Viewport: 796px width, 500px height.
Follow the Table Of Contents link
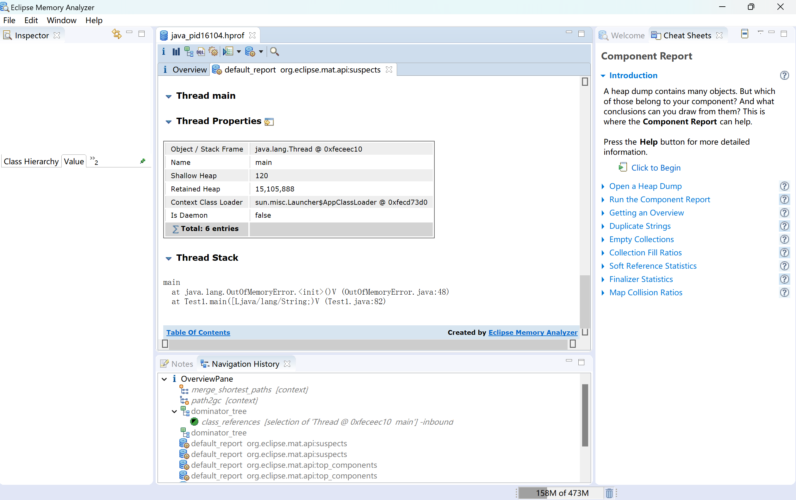198,332
